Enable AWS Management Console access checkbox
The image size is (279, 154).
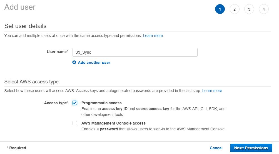(x=75, y=123)
